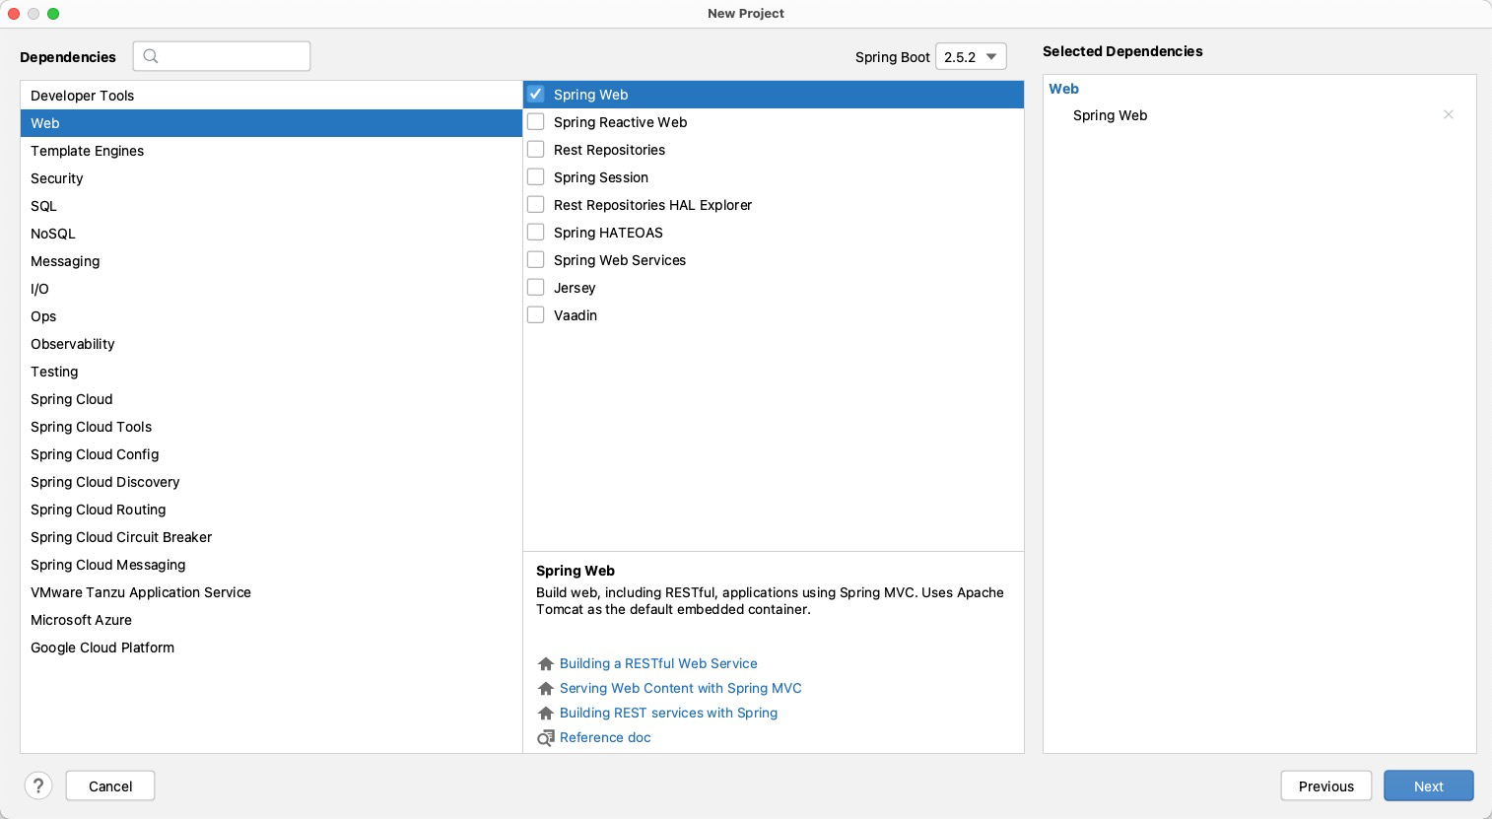Select Spring Cloud Config category
1492x819 pixels.
coord(271,454)
